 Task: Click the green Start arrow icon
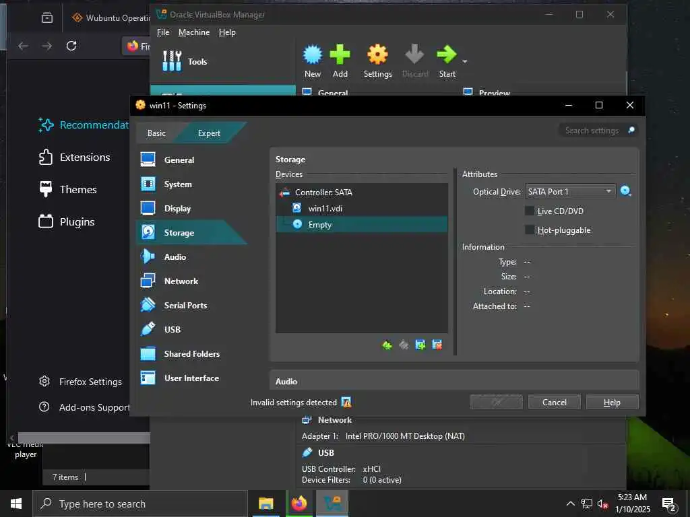point(447,55)
